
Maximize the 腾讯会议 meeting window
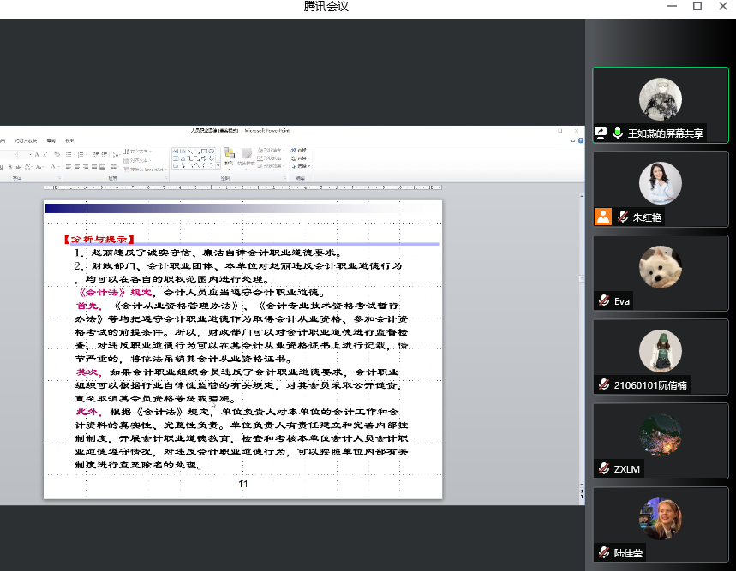(x=697, y=7)
